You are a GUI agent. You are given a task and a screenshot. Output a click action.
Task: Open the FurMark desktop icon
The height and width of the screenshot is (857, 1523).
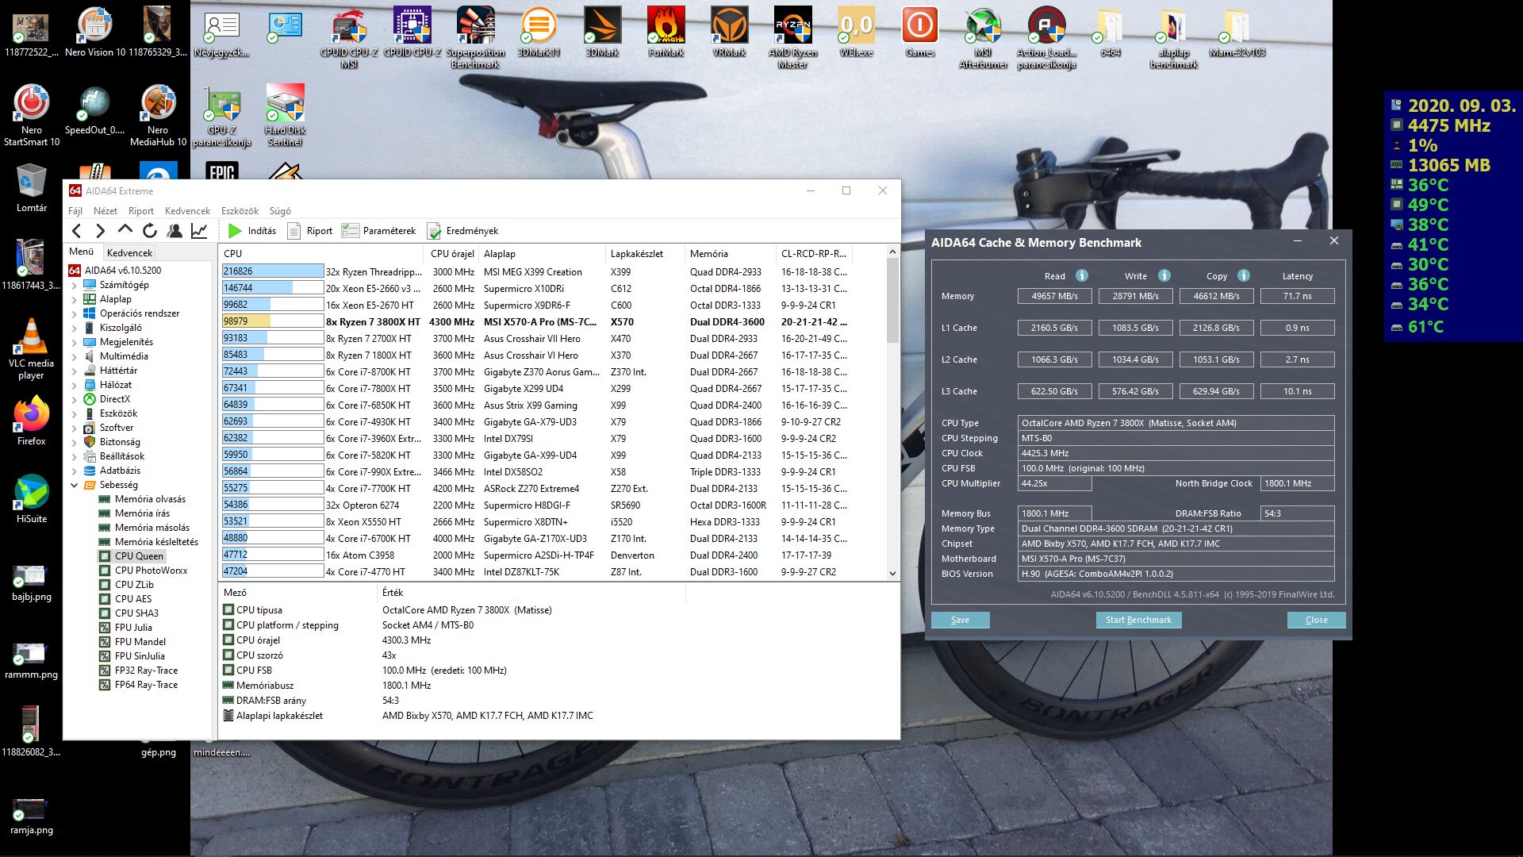coord(666,32)
